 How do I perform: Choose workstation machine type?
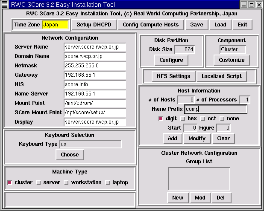click(x=66, y=182)
